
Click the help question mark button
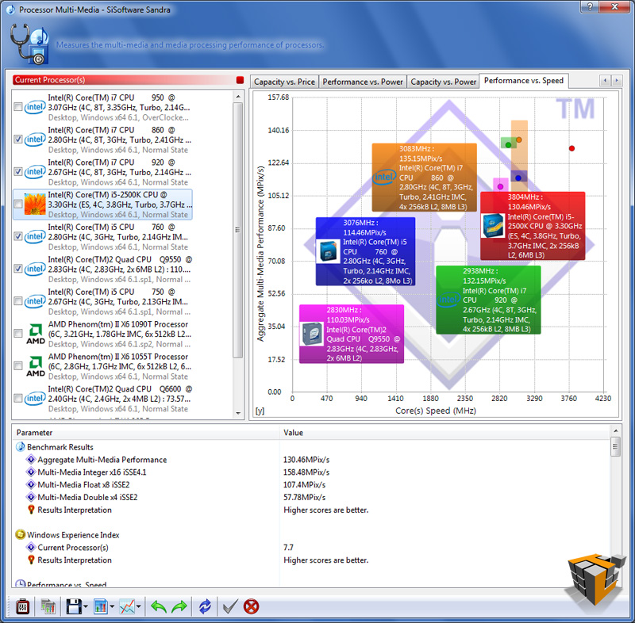coord(590,7)
